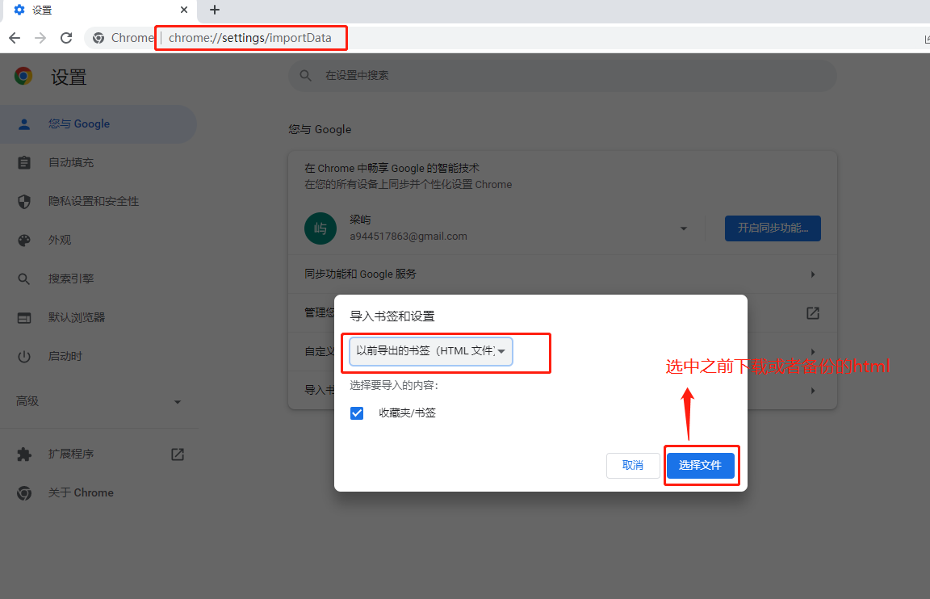Click the Chrome site info icon
930x599 pixels.
98,38
